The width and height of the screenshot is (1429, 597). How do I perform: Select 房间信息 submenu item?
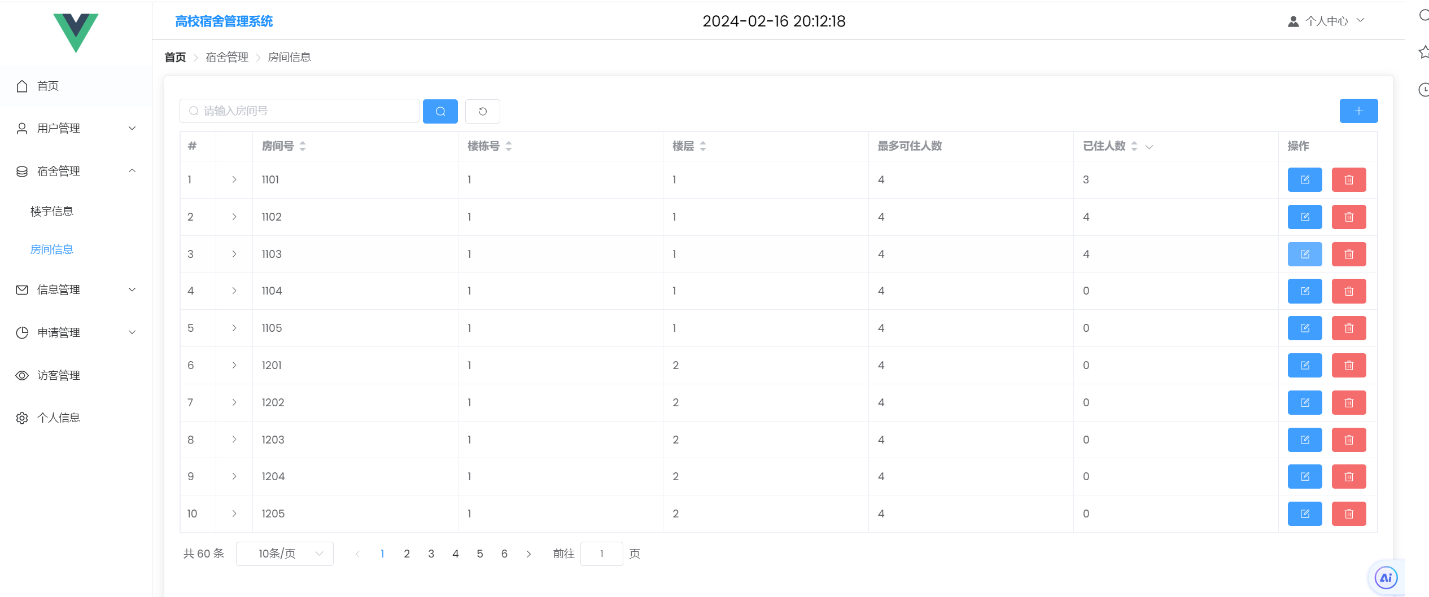51,249
